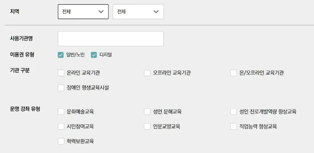Open the first 지역 dropdown

pos(83,12)
